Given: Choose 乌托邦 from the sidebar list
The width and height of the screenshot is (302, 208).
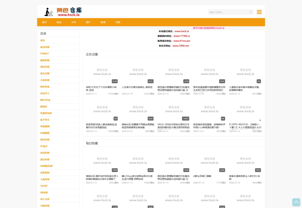Looking at the screenshot, I should pos(44,186).
